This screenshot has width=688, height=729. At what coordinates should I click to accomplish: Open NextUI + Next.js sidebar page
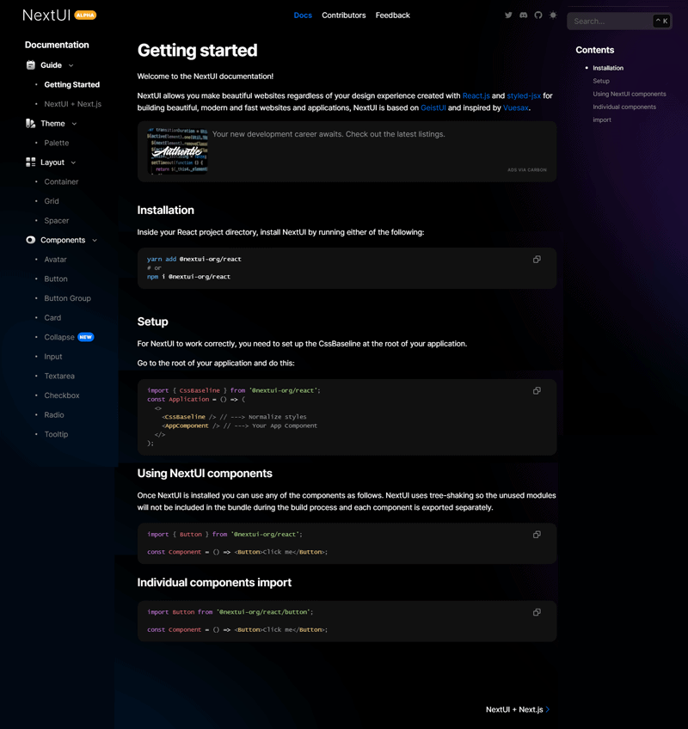click(72, 104)
